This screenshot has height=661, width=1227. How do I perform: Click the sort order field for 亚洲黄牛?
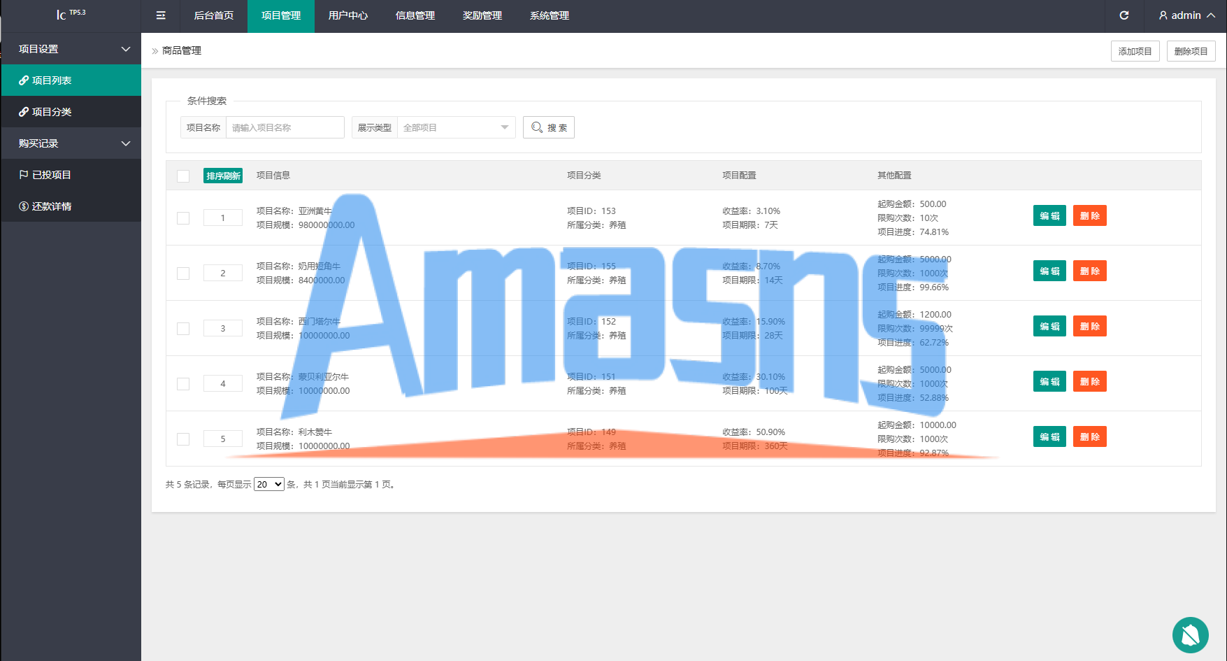(223, 218)
